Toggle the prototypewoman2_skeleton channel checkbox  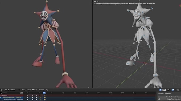click(x=1, y=98)
